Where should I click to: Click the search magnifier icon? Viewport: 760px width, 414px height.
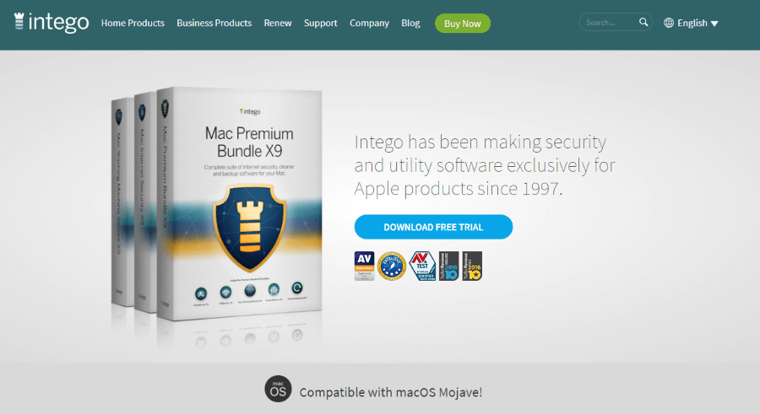coord(643,22)
